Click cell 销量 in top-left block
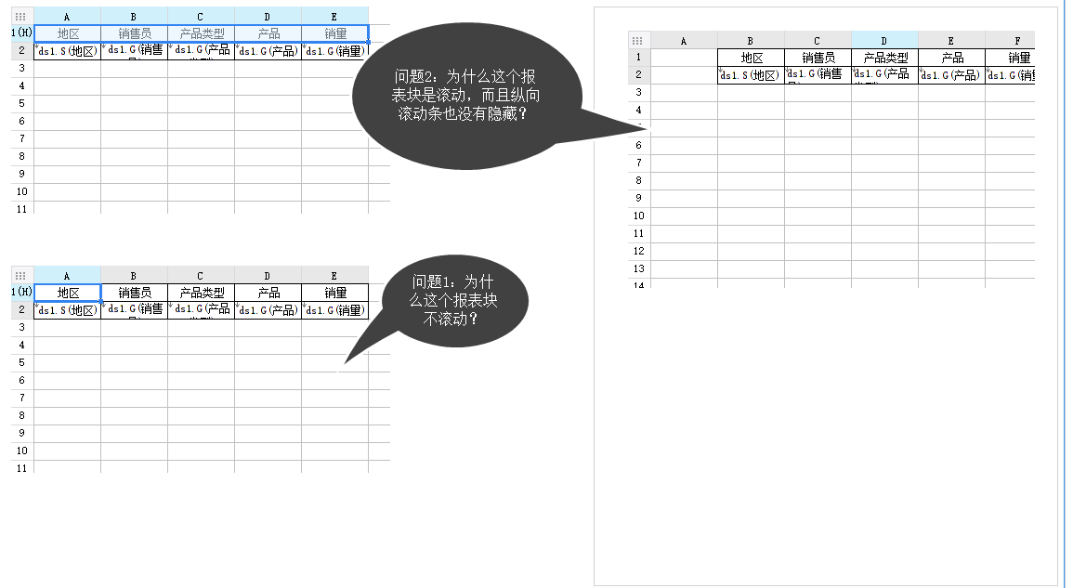This screenshot has width=1086, height=588. (x=334, y=33)
